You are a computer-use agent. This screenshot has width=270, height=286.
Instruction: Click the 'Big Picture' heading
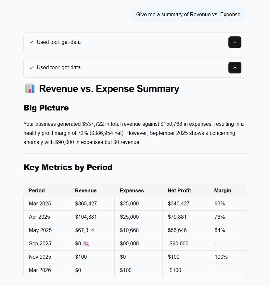coord(46,108)
